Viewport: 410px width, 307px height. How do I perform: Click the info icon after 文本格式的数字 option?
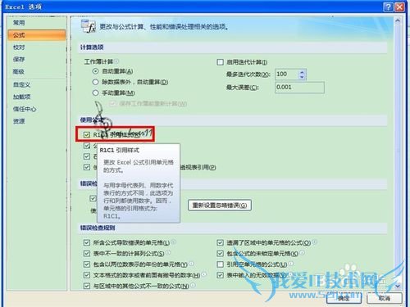[203, 274]
